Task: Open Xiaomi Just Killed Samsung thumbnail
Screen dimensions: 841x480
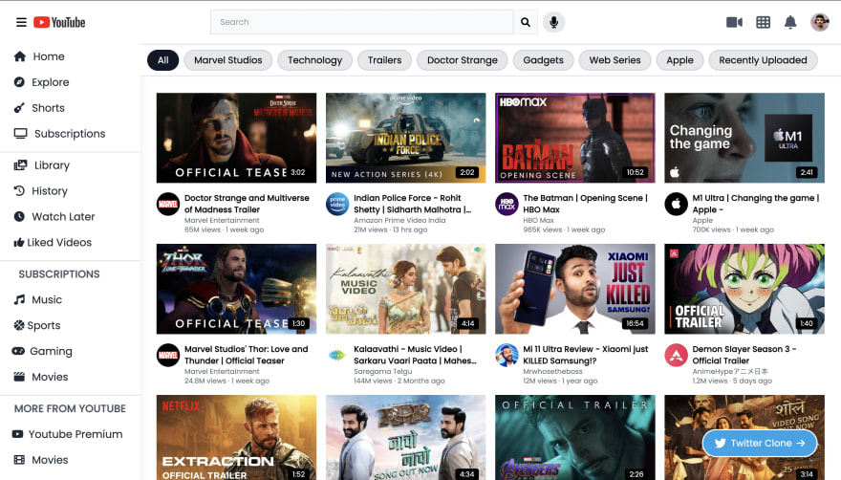Action: (x=575, y=289)
